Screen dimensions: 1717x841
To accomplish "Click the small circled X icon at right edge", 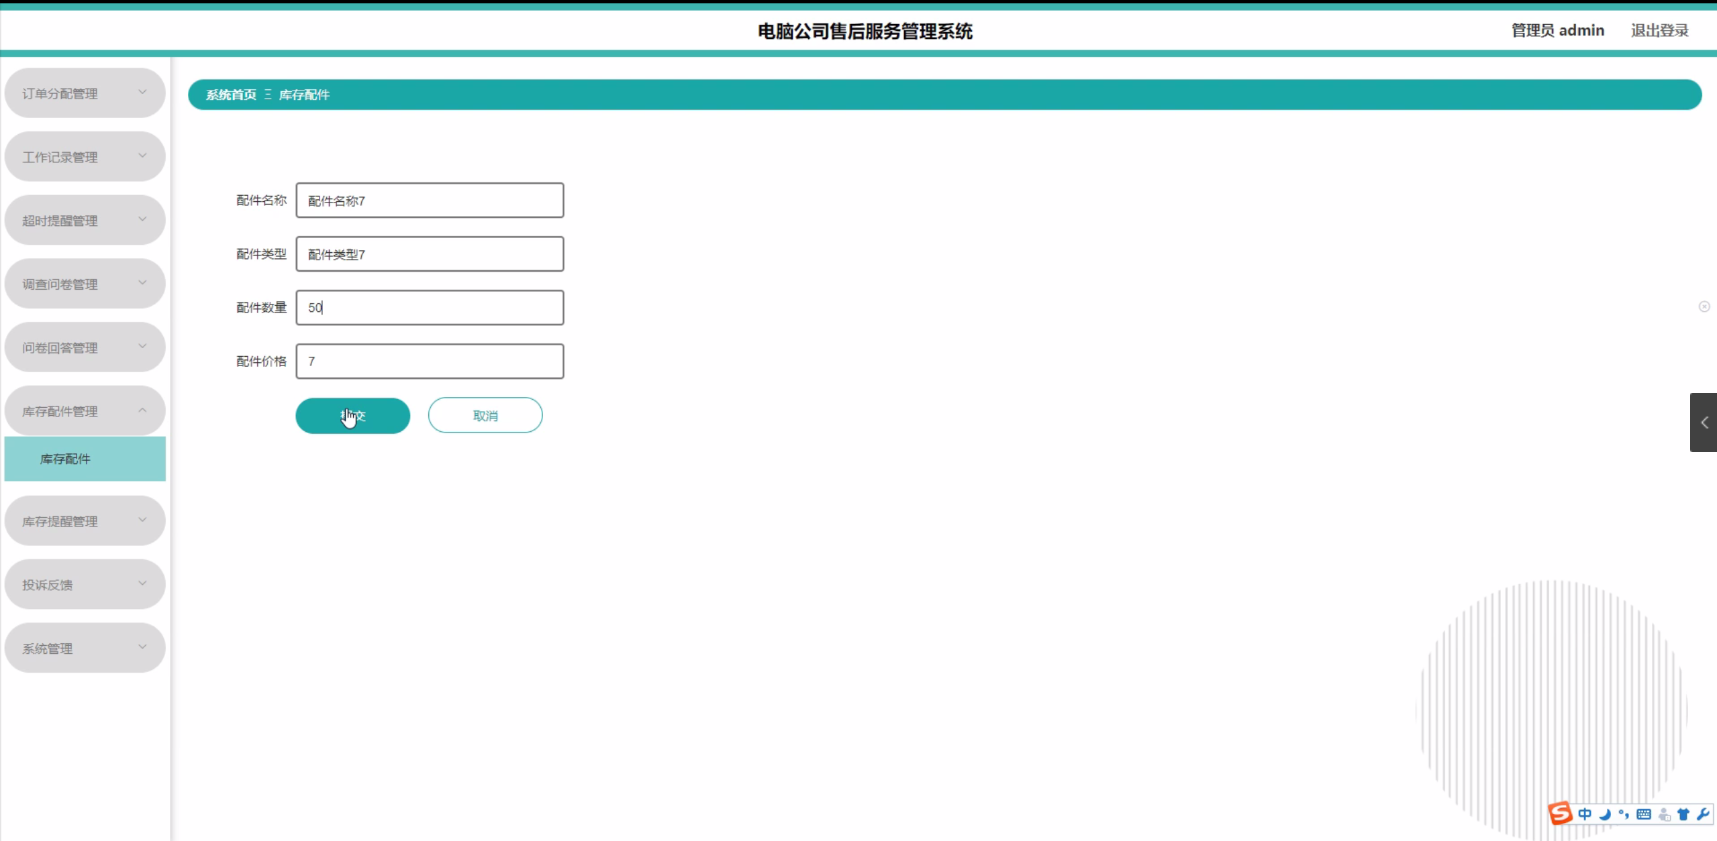I will tap(1704, 306).
